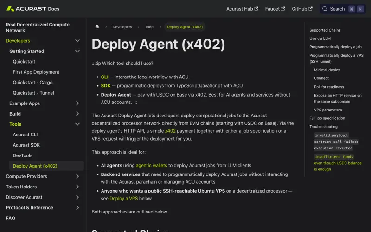Collapse the Getting Started chevron
The height and width of the screenshot is (232, 371).
point(77,51)
